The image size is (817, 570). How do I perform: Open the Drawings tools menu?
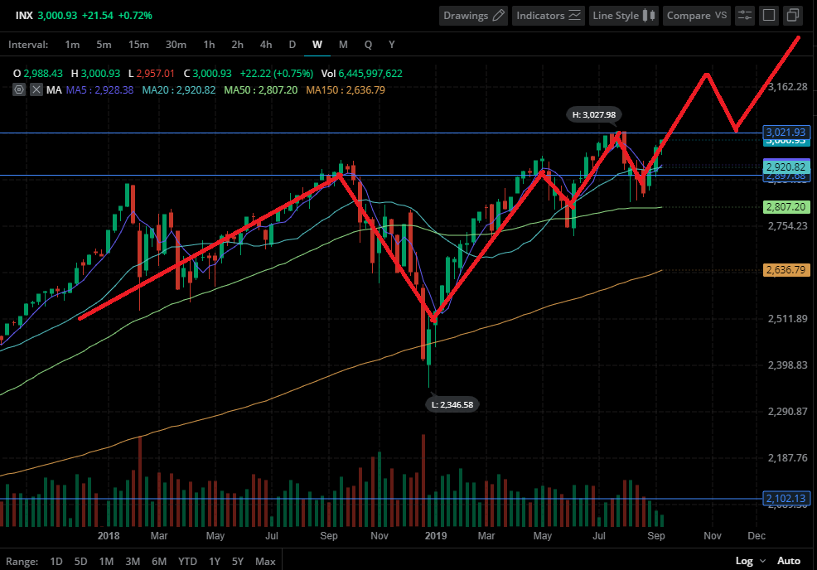pyautogui.click(x=473, y=16)
